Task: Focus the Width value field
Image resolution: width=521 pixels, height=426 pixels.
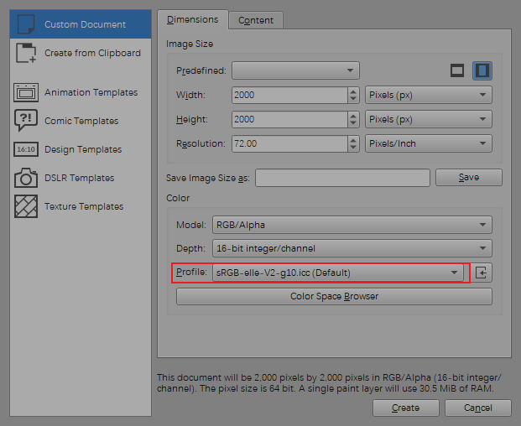Action: click(289, 95)
